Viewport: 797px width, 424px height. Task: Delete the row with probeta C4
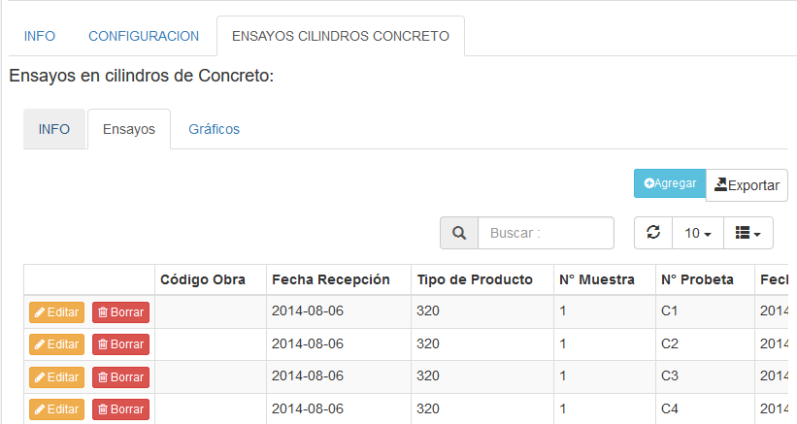pyautogui.click(x=120, y=409)
